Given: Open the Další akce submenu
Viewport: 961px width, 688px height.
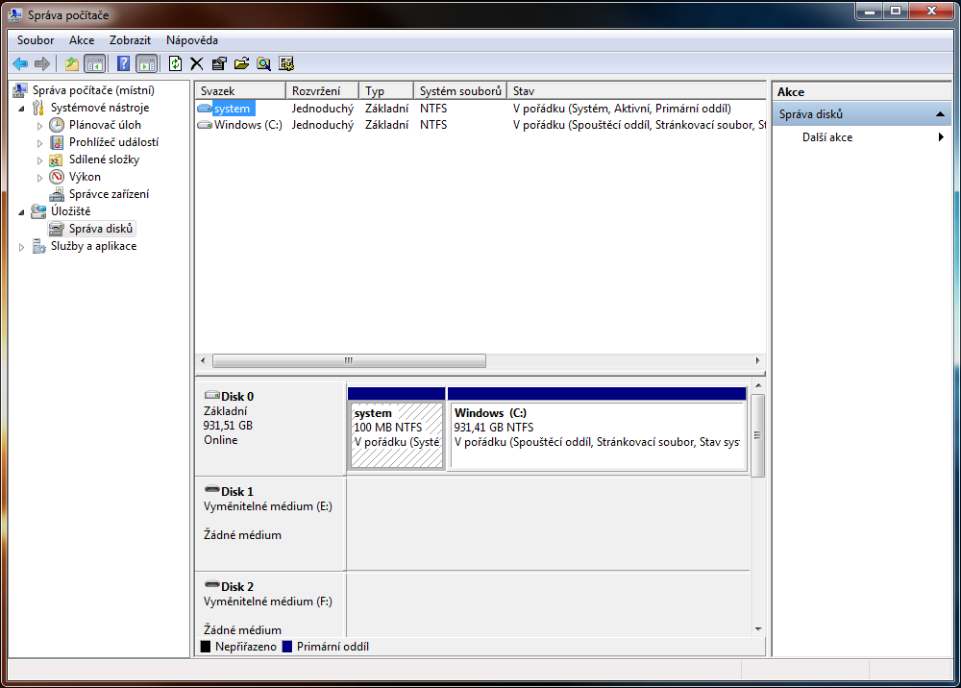Looking at the screenshot, I should pyautogui.click(x=827, y=137).
